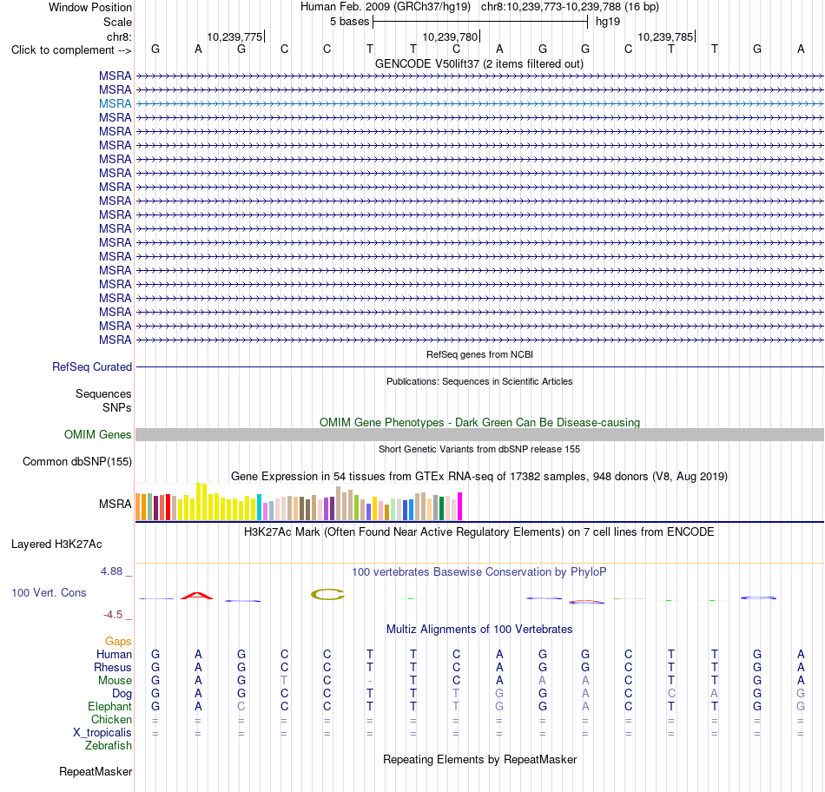Click the olive C in PhyloP conservation track
Image resolution: width=825 pixels, height=792 pixels.
tap(327, 595)
